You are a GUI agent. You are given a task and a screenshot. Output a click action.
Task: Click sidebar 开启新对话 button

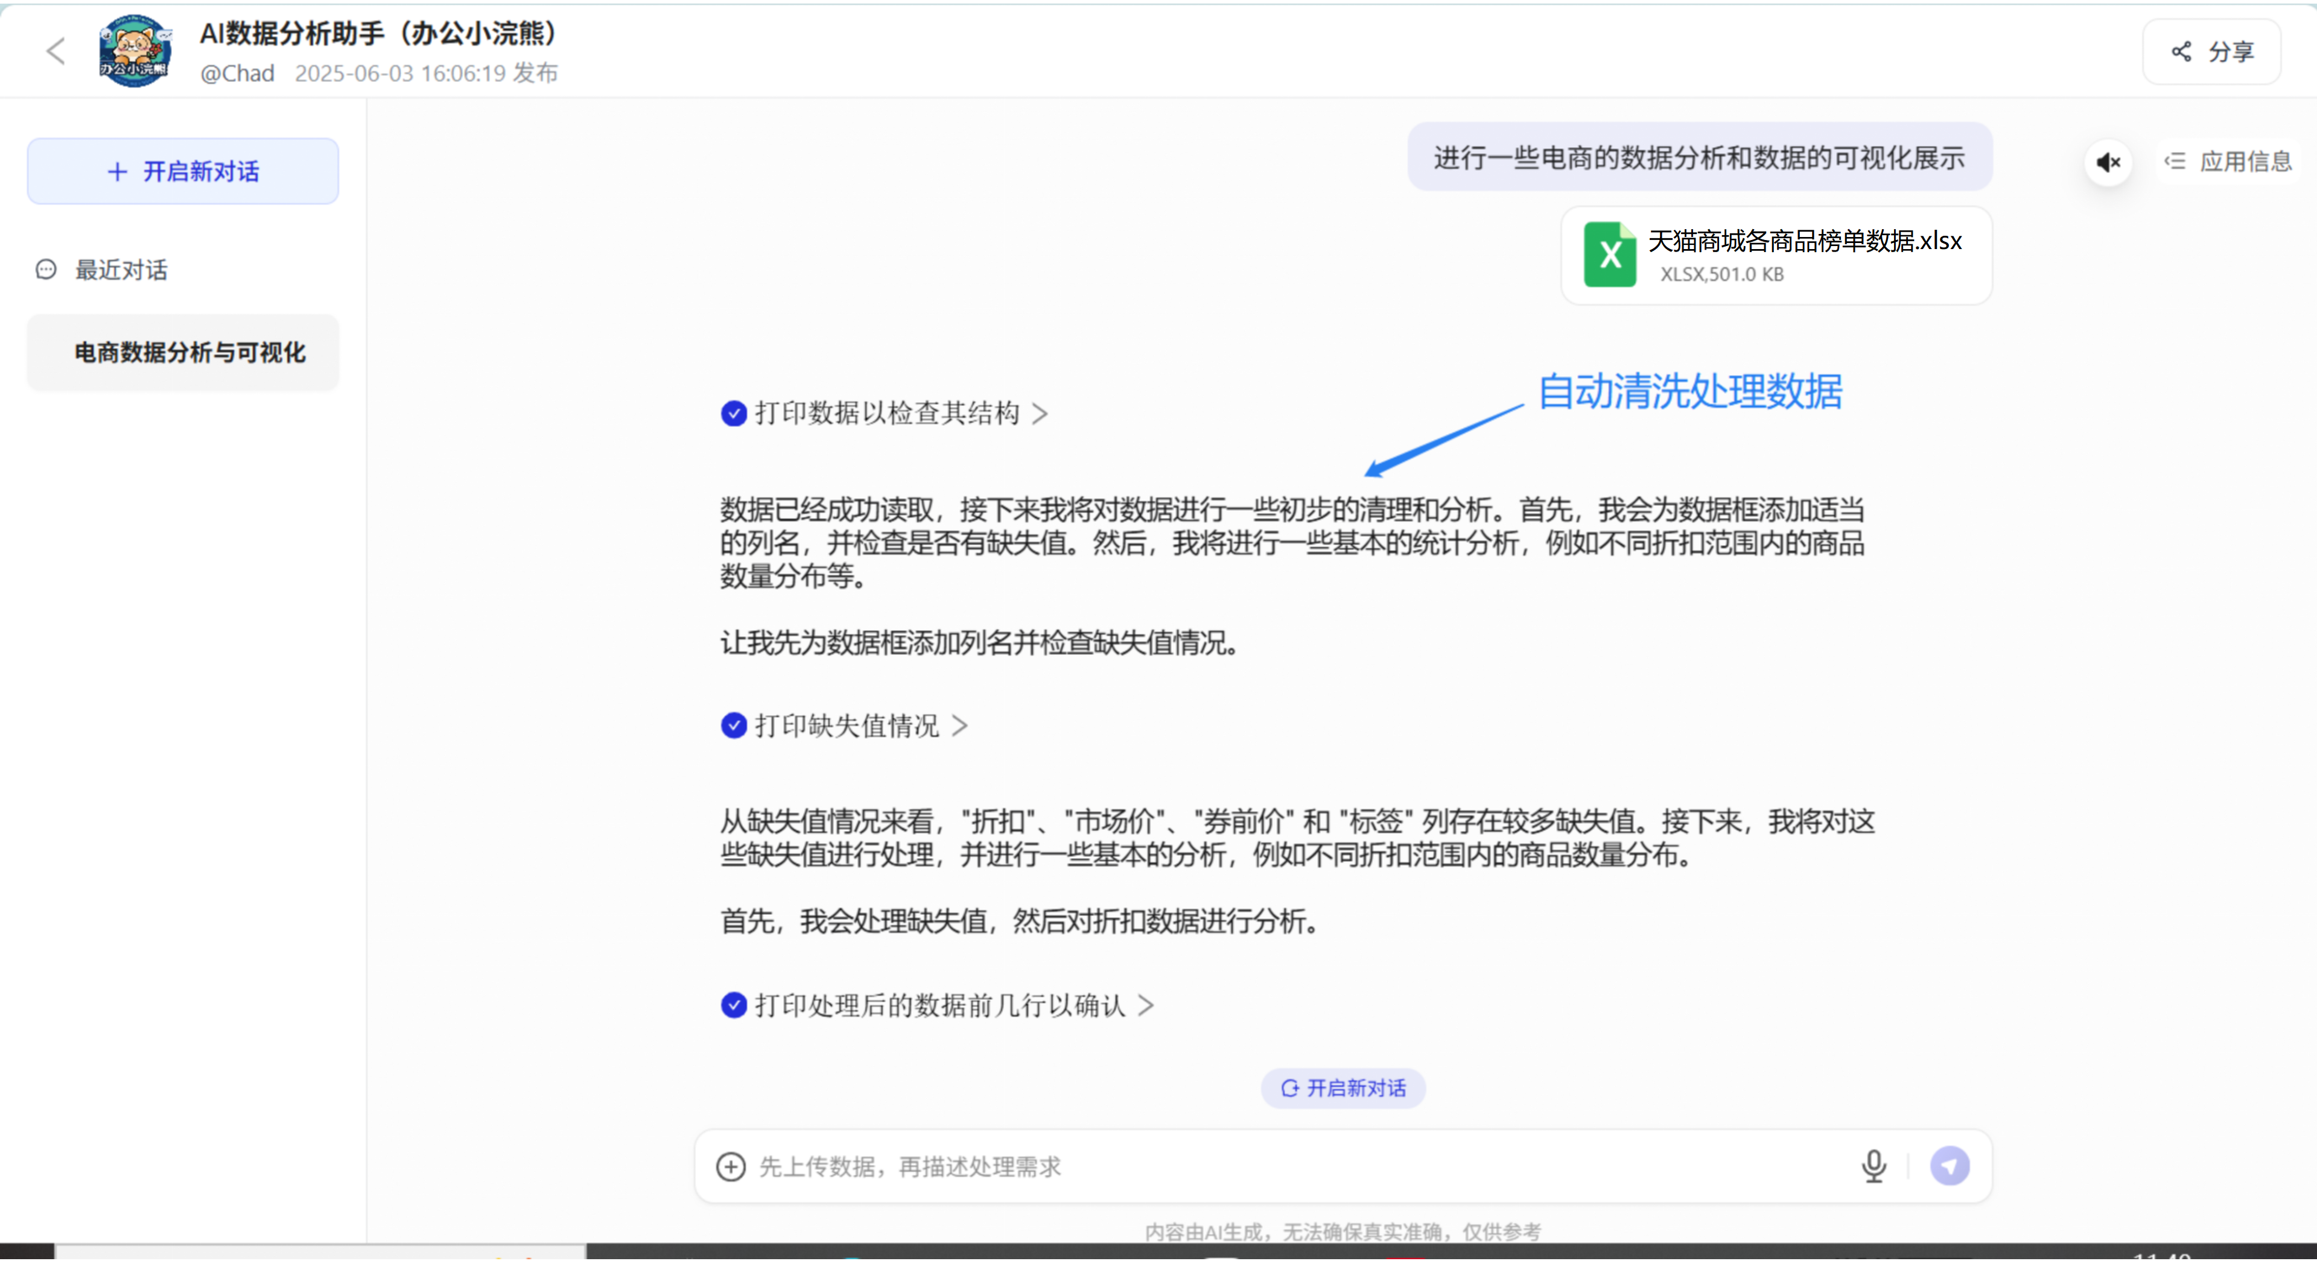click(x=183, y=172)
